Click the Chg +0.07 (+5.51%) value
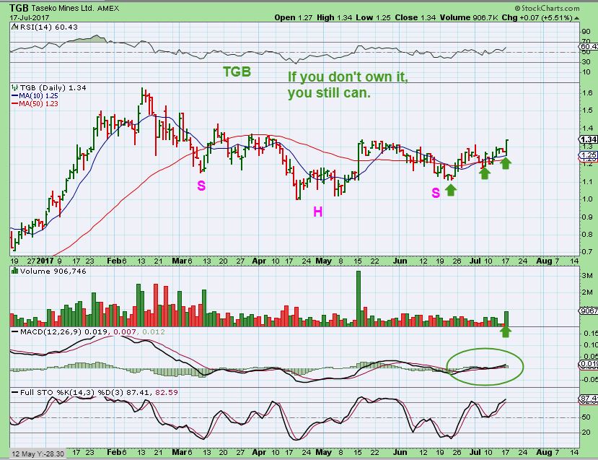This screenshot has height=460, width=598. (537, 17)
